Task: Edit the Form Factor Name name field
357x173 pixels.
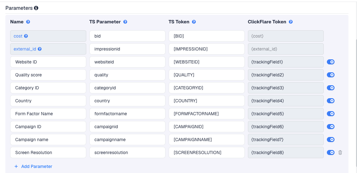Action: (48, 114)
